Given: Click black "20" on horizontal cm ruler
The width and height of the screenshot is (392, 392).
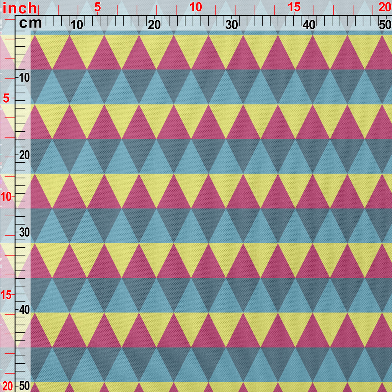Looking at the screenshot, I should [x=154, y=25].
